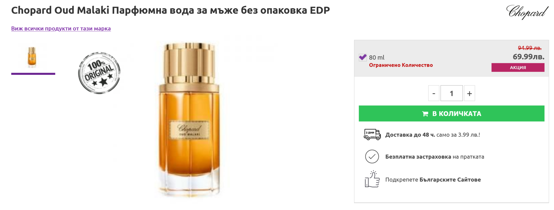Open the 'Виж всички продукти от тази марка' link

pyautogui.click(x=61, y=28)
